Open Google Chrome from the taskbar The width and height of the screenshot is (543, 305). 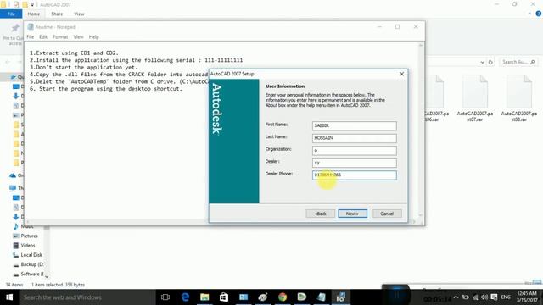pyautogui.click(x=283, y=297)
